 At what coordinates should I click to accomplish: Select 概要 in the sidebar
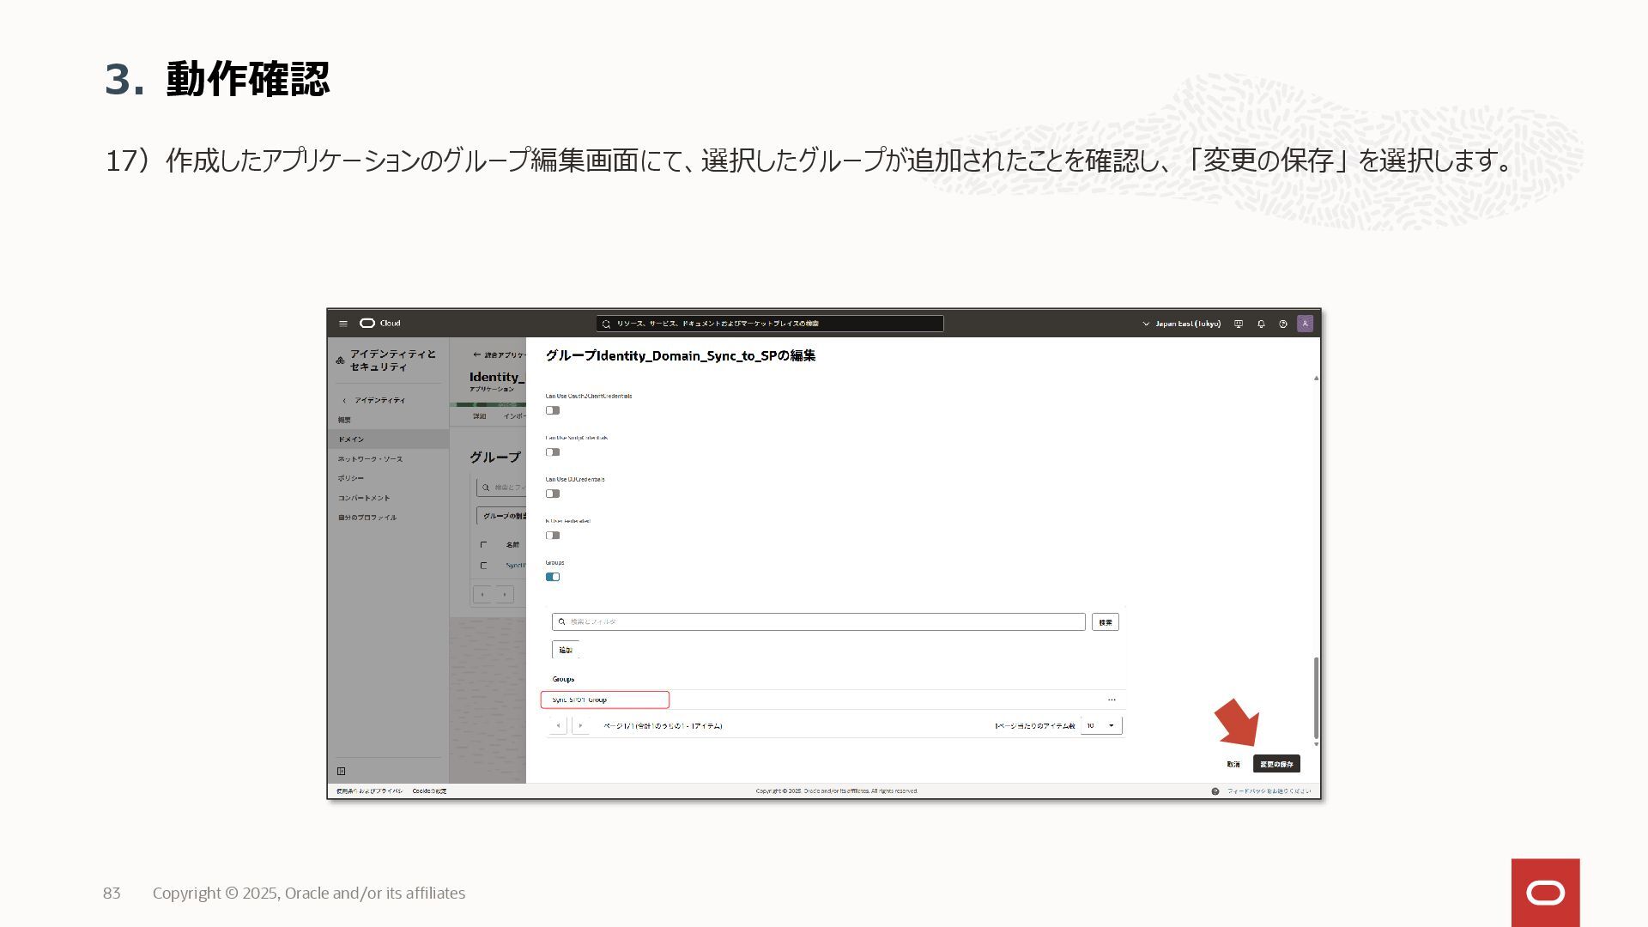coord(344,420)
